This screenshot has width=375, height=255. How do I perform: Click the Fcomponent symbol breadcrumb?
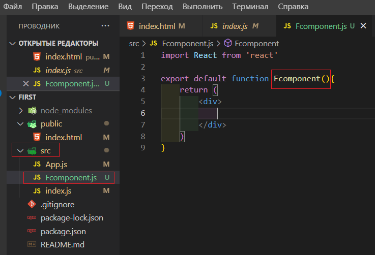pos(256,44)
